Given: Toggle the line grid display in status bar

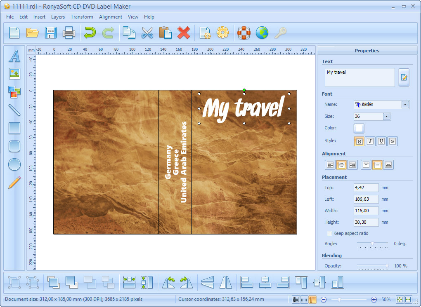Looking at the screenshot, I should pyautogui.click(x=296, y=300).
